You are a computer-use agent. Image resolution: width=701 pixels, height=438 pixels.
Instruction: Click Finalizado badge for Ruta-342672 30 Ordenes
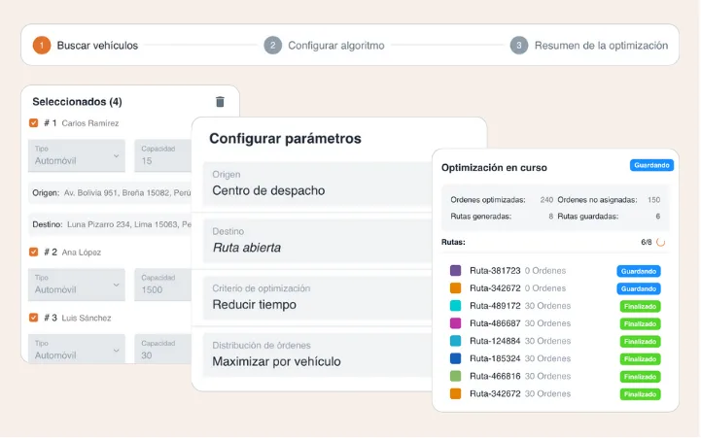coord(640,394)
